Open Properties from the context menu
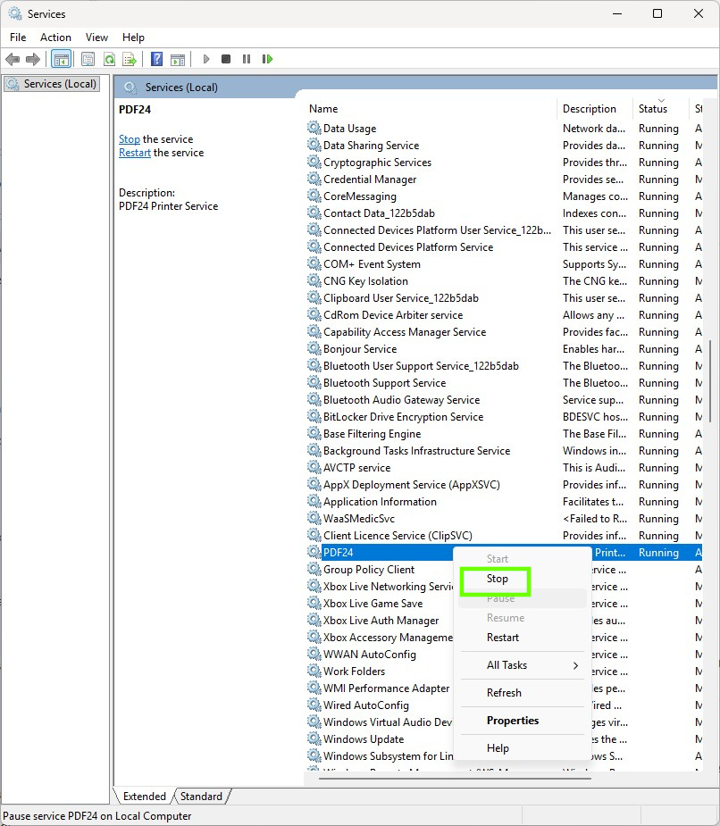 point(513,721)
